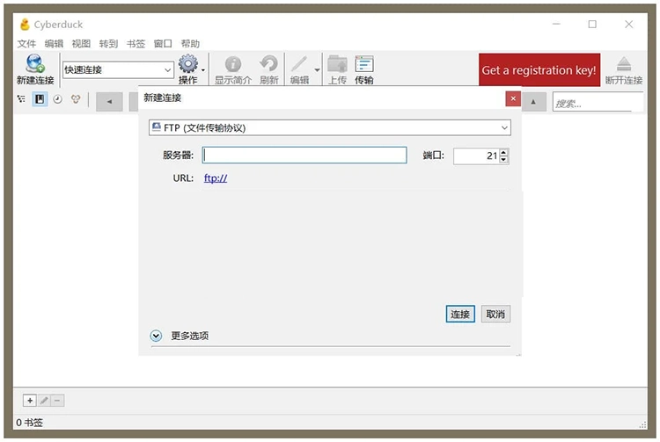The image size is (660, 442).
Task: Open the 书签 menu
Action: (136, 43)
